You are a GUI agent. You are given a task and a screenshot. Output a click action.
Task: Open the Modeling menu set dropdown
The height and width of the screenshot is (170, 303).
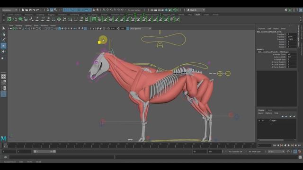[x=9, y=10]
